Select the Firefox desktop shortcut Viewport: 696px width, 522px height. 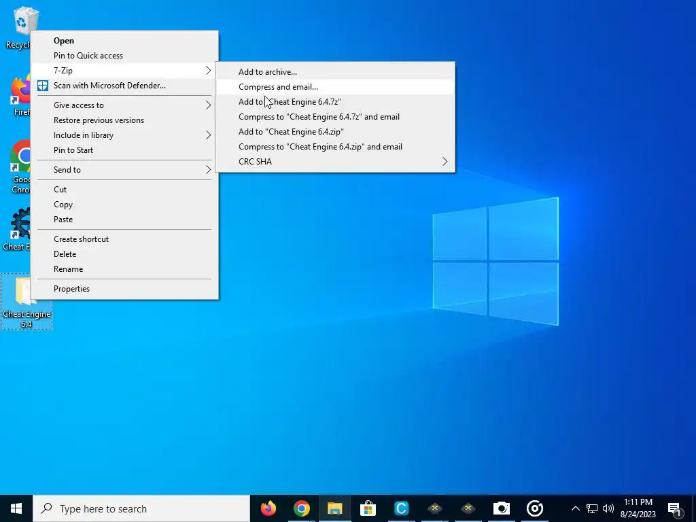(x=20, y=95)
